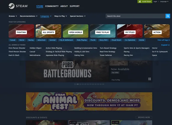Click the BROWSE MORE button
The width and height of the screenshot is (172, 125).
click(144, 117)
